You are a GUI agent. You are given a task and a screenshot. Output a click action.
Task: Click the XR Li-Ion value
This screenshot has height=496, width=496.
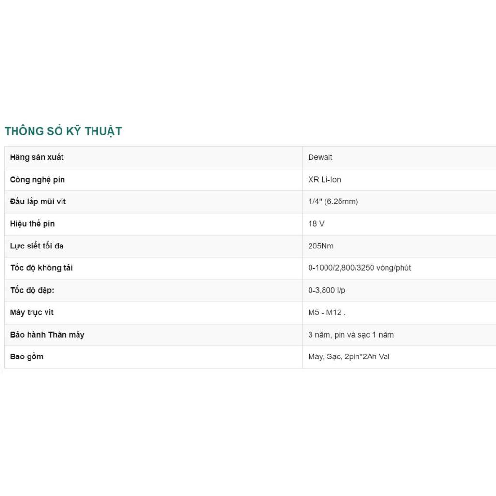click(325, 180)
